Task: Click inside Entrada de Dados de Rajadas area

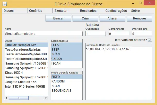Action: point(119,73)
